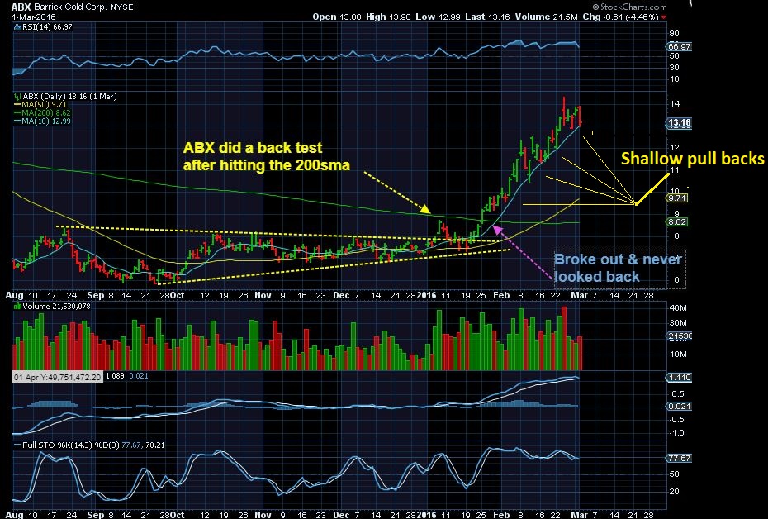
Task: Click the Open 13.88 quote value
Action: [x=336, y=17]
